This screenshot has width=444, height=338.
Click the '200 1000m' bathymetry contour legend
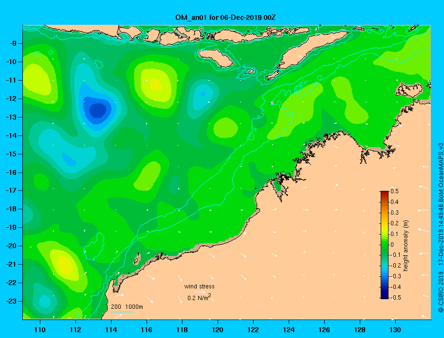coord(127,307)
